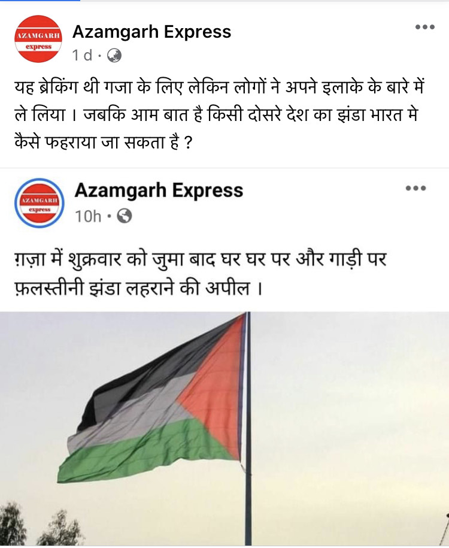Click the text line "कैसे फहराया जा सकता है ?"
The height and width of the screenshot is (548, 449).
104,143
